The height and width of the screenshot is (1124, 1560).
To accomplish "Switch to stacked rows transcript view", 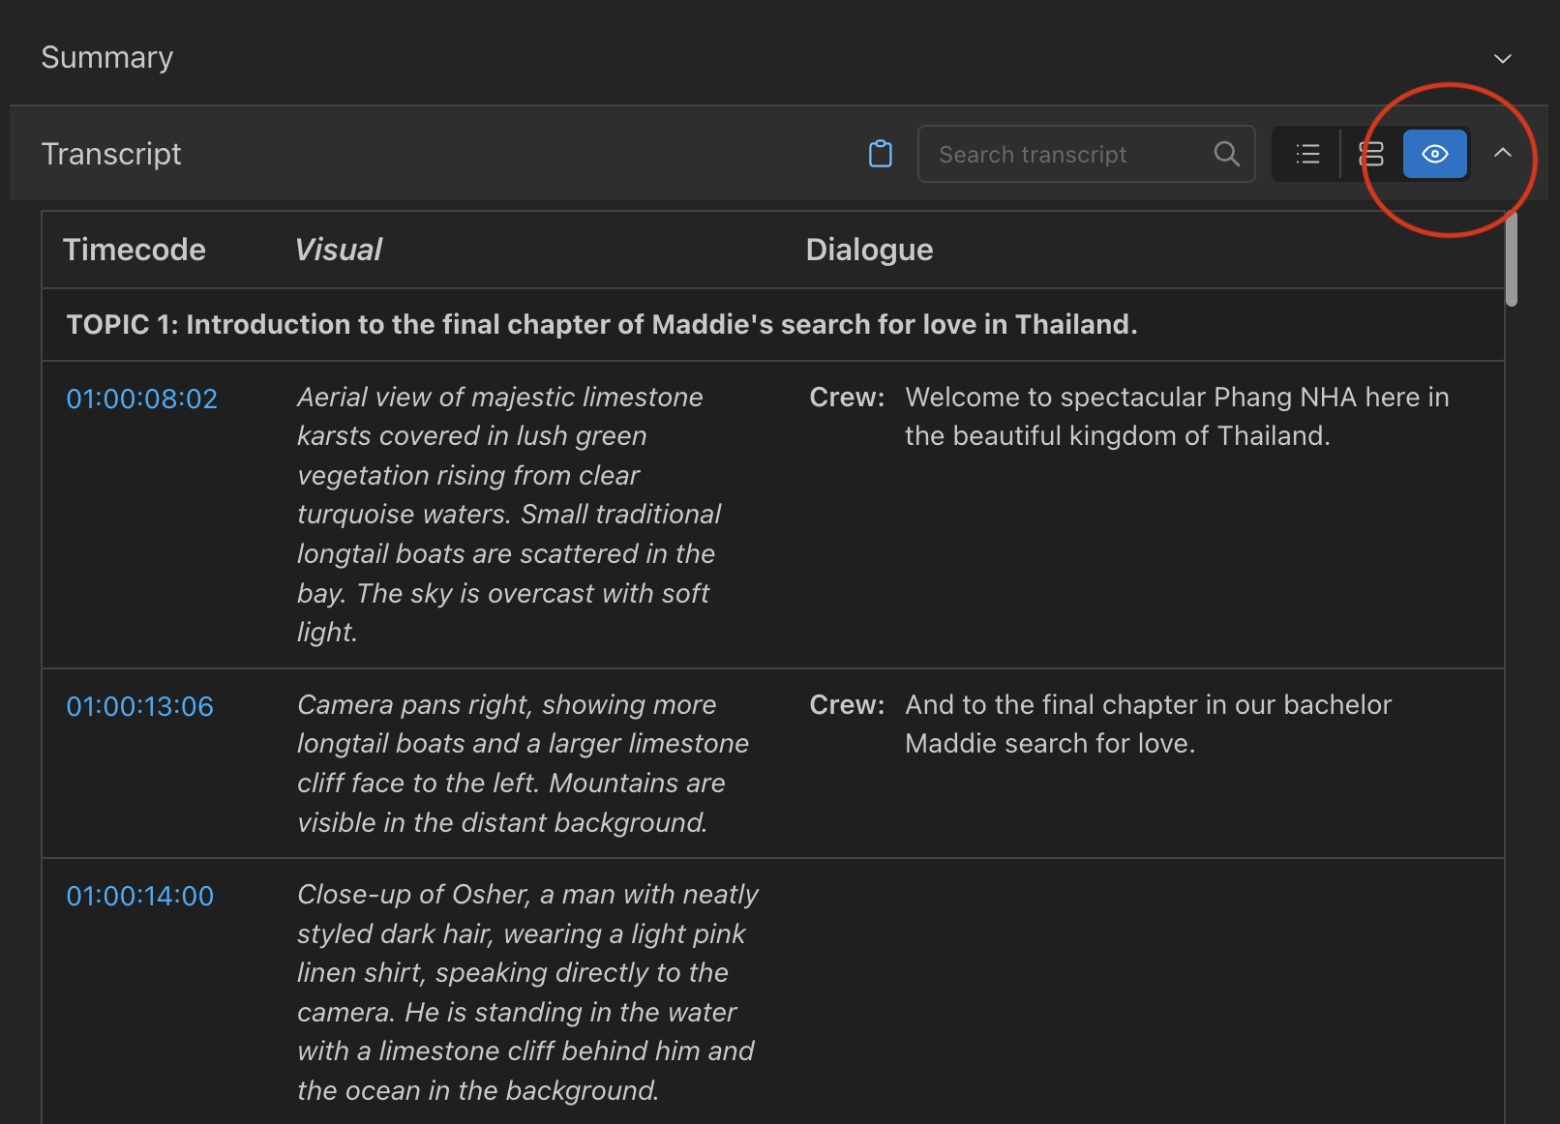I will point(1371,154).
